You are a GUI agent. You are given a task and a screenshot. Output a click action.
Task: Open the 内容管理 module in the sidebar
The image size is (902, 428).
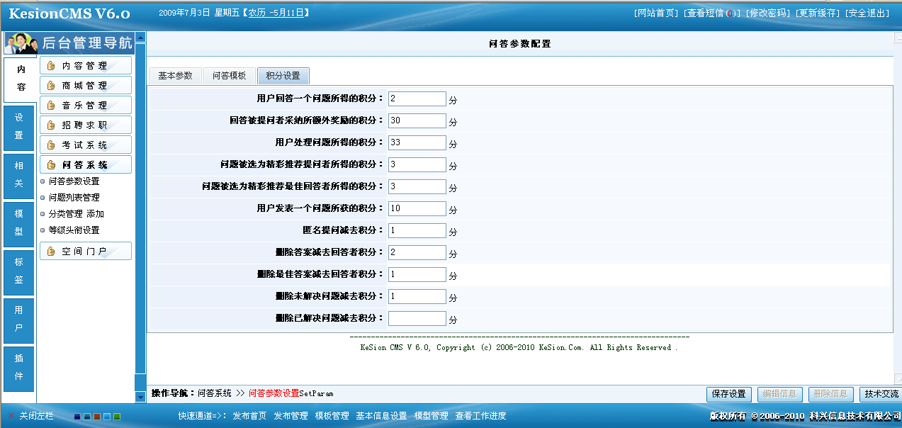85,65
